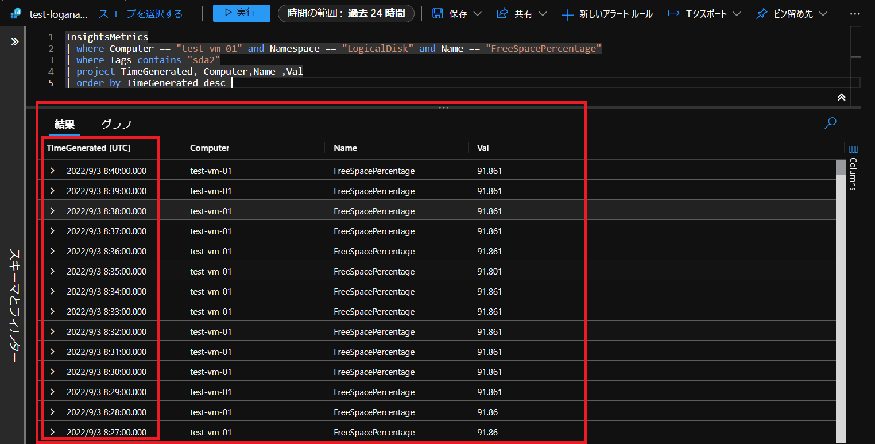
Task: Expand the row for 8:35:00.000
Action: [x=52, y=271]
